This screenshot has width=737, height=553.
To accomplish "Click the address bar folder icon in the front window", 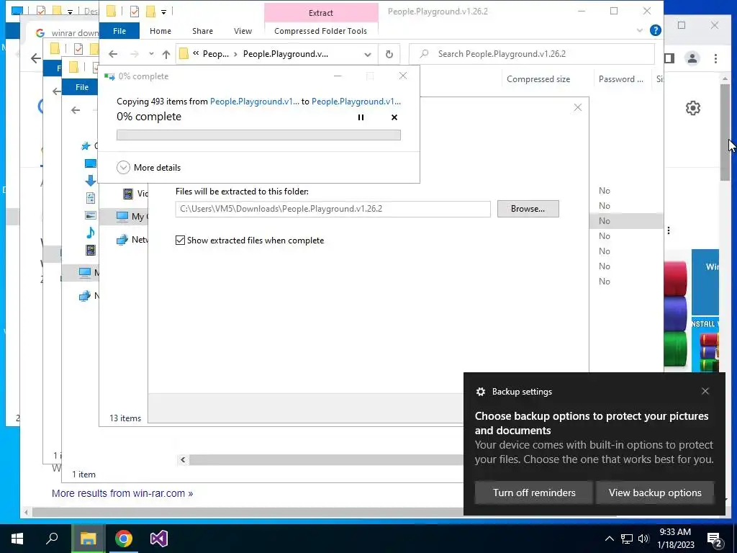I will point(184,54).
